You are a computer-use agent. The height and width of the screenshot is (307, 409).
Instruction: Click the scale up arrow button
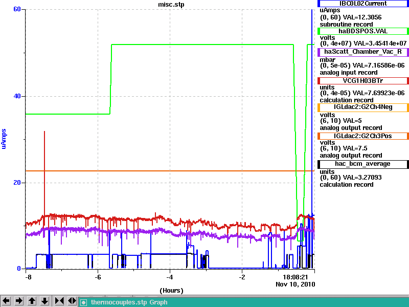click(x=32, y=301)
